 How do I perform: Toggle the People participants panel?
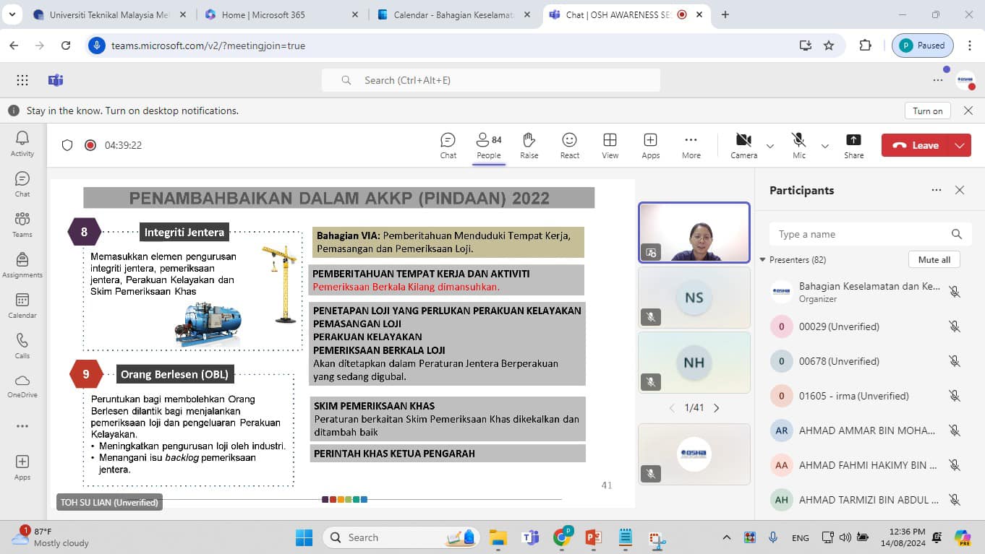(x=488, y=144)
